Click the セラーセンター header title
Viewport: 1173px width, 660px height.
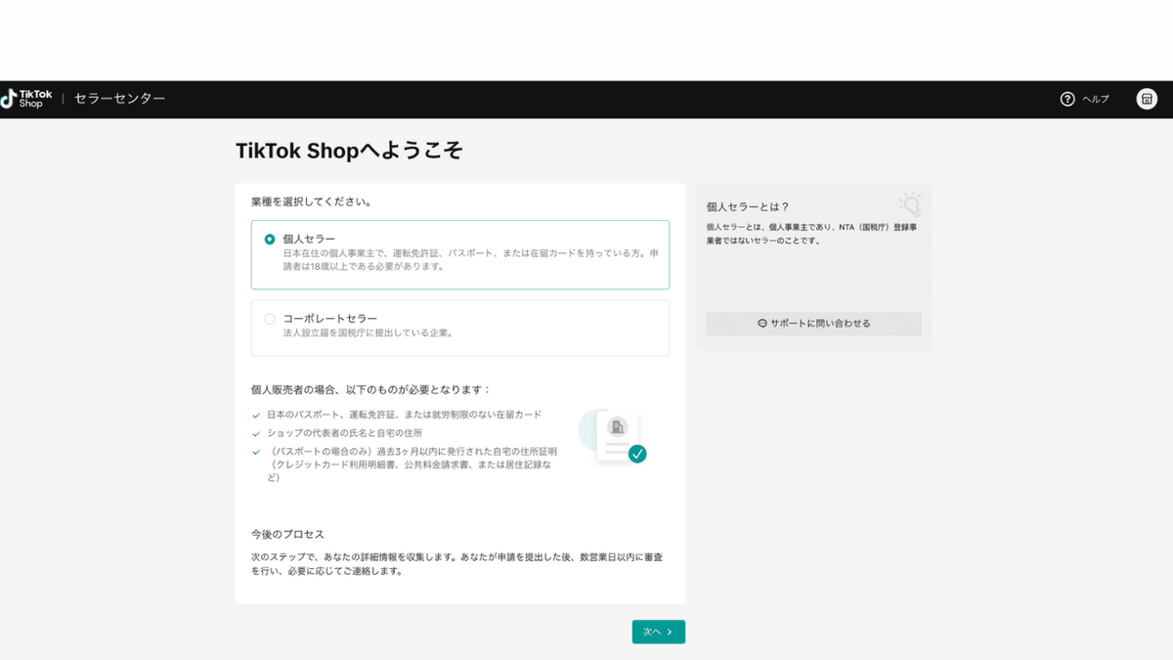point(119,99)
